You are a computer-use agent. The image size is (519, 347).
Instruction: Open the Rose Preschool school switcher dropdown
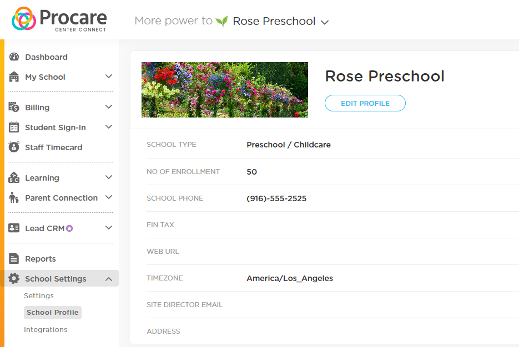(x=281, y=22)
